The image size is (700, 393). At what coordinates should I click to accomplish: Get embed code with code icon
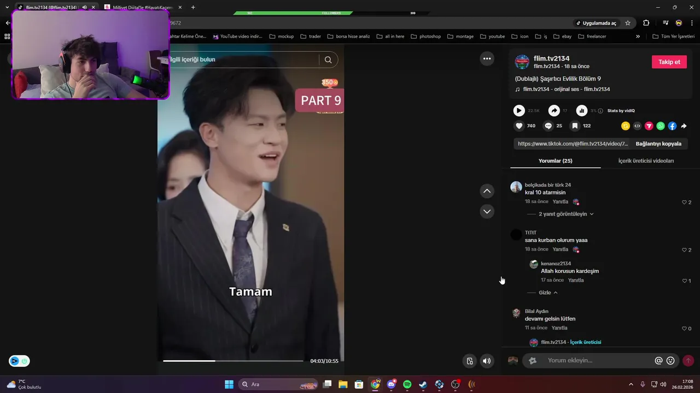click(637, 126)
